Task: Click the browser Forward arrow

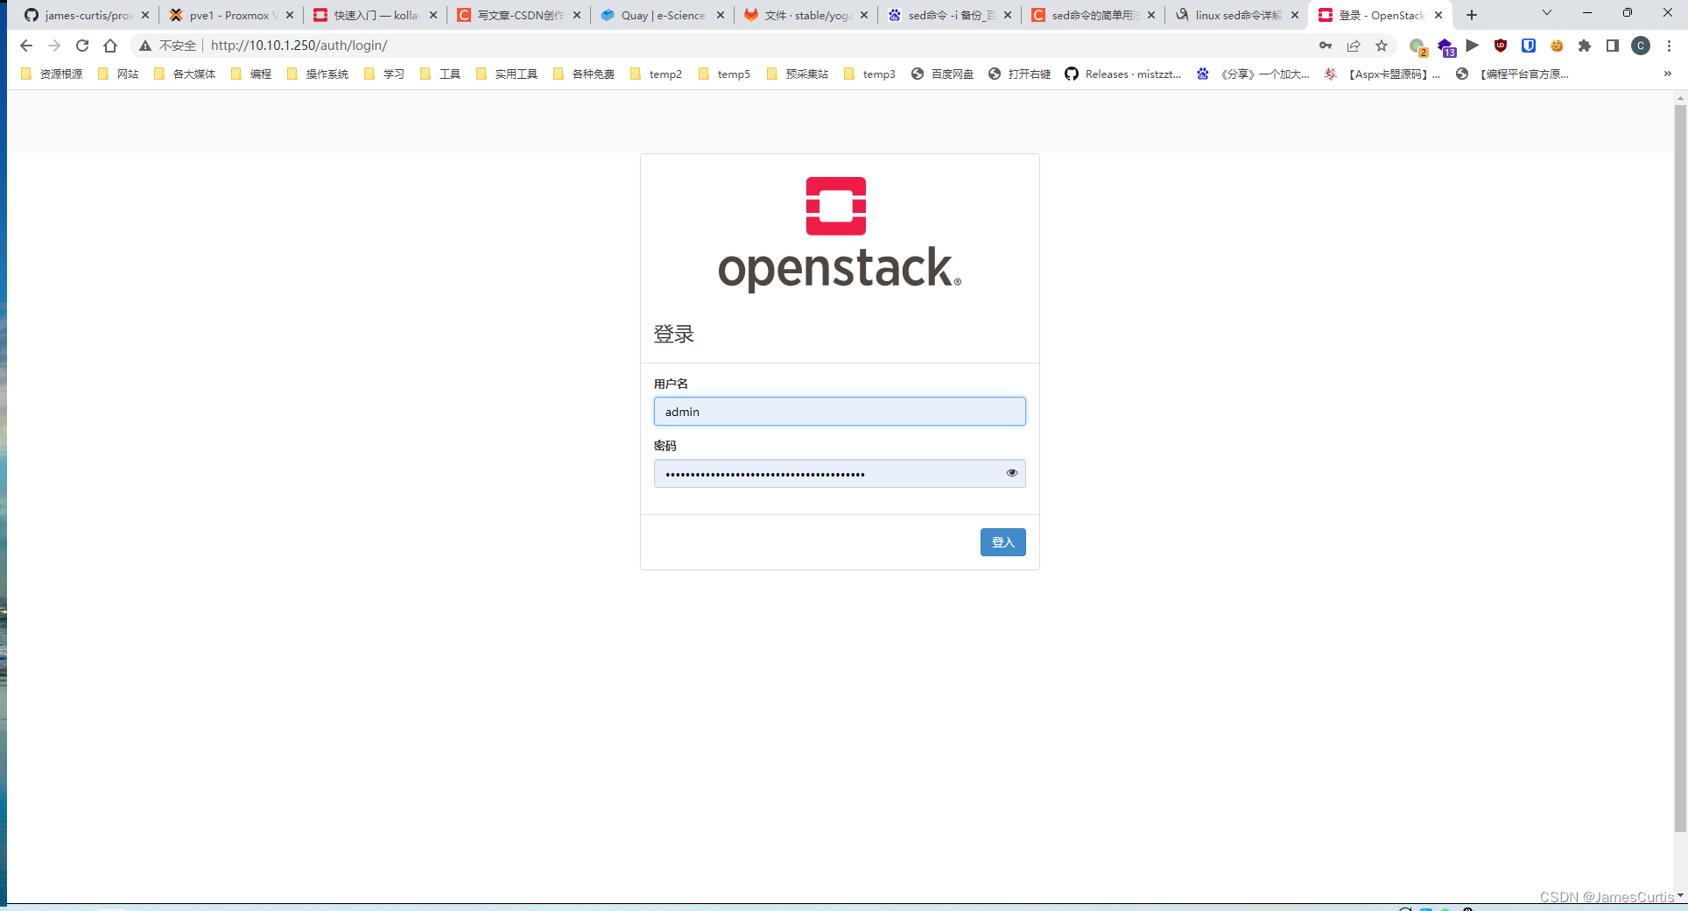Action: pyautogui.click(x=54, y=46)
